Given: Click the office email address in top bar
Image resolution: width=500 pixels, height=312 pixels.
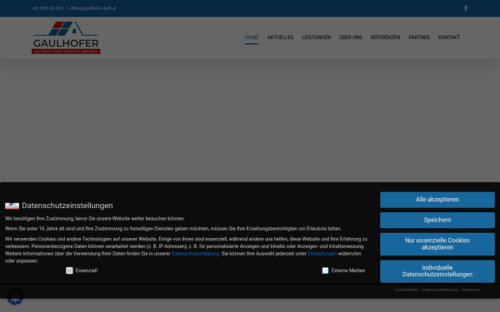Looking at the screenshot, I should point(92,8).
